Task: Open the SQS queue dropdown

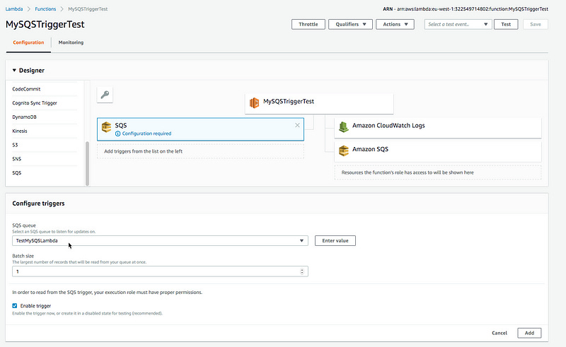Action: point(160,240)
